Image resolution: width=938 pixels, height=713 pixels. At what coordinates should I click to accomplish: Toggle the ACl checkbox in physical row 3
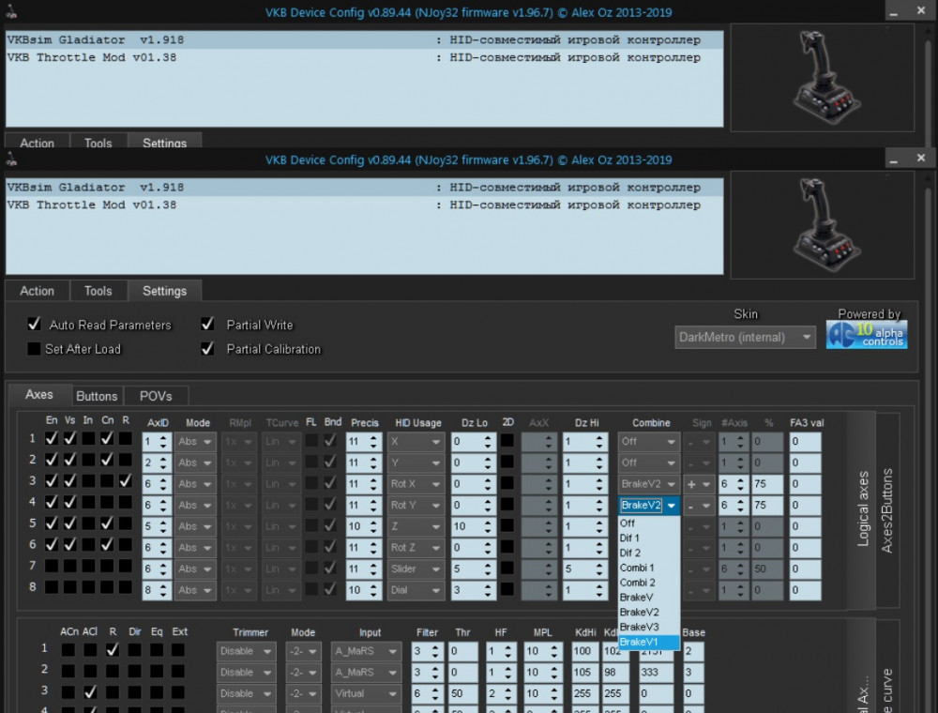90,692
